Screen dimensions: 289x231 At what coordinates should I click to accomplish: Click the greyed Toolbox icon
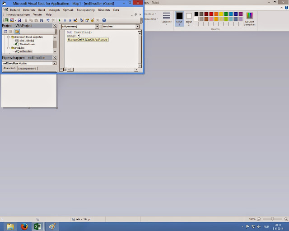(98, 20)
